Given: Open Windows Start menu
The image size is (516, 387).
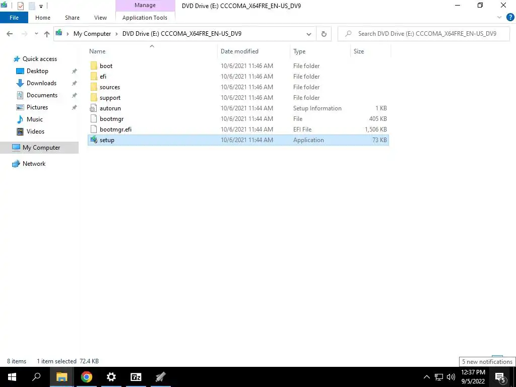Looking at the screenshot, I should pyautogui.click(x=12, y=377).
